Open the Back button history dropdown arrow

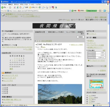(x=7, y=7)
